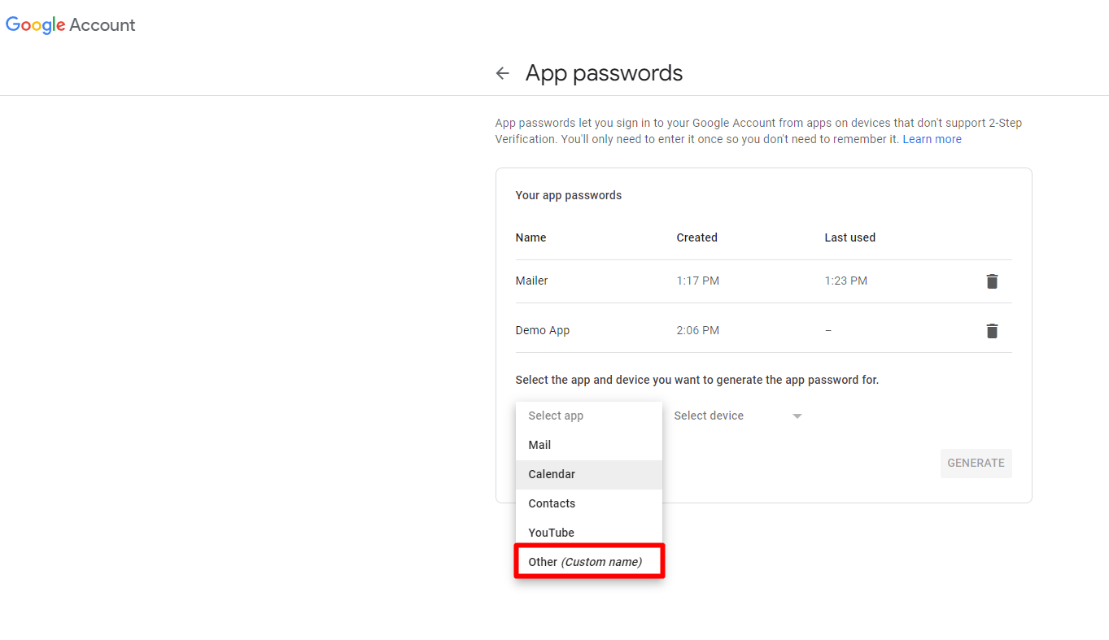Click the back arrow beside App passwords

(503, 73)
